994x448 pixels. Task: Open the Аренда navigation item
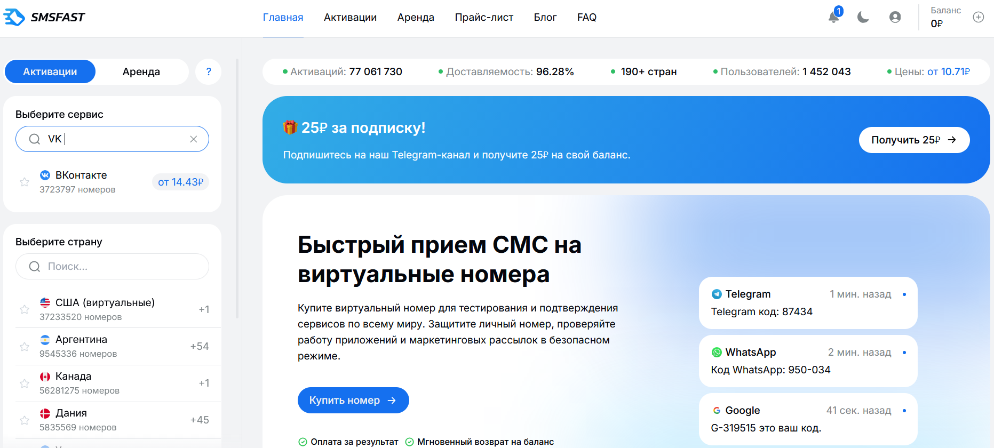point(416,18)
